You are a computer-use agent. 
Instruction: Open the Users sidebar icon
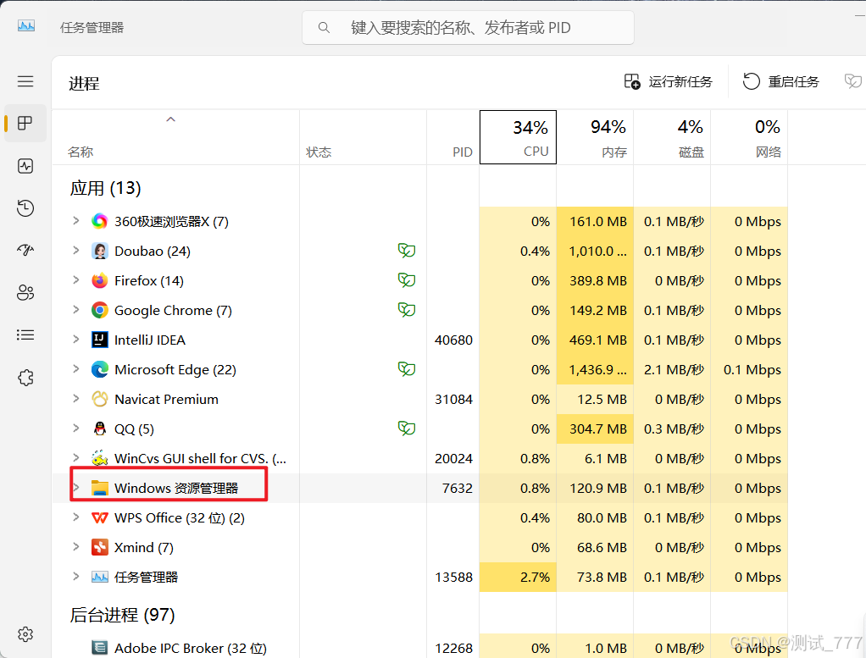[25, 292]
